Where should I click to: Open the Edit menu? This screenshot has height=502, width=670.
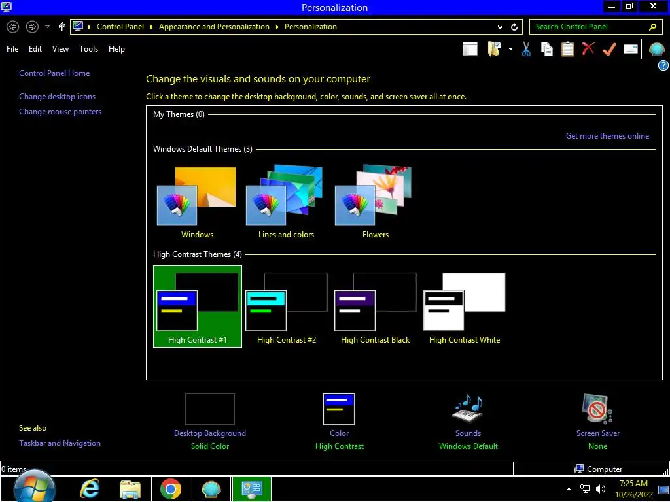coord(35,49)
